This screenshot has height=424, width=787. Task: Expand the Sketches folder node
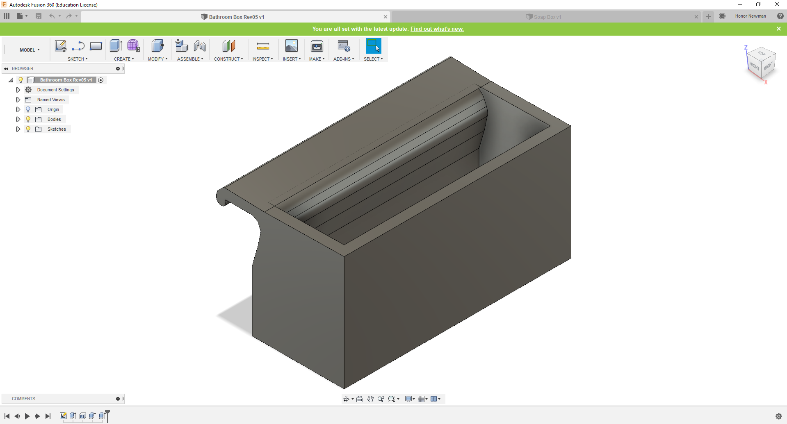click(x=18, y=129)
